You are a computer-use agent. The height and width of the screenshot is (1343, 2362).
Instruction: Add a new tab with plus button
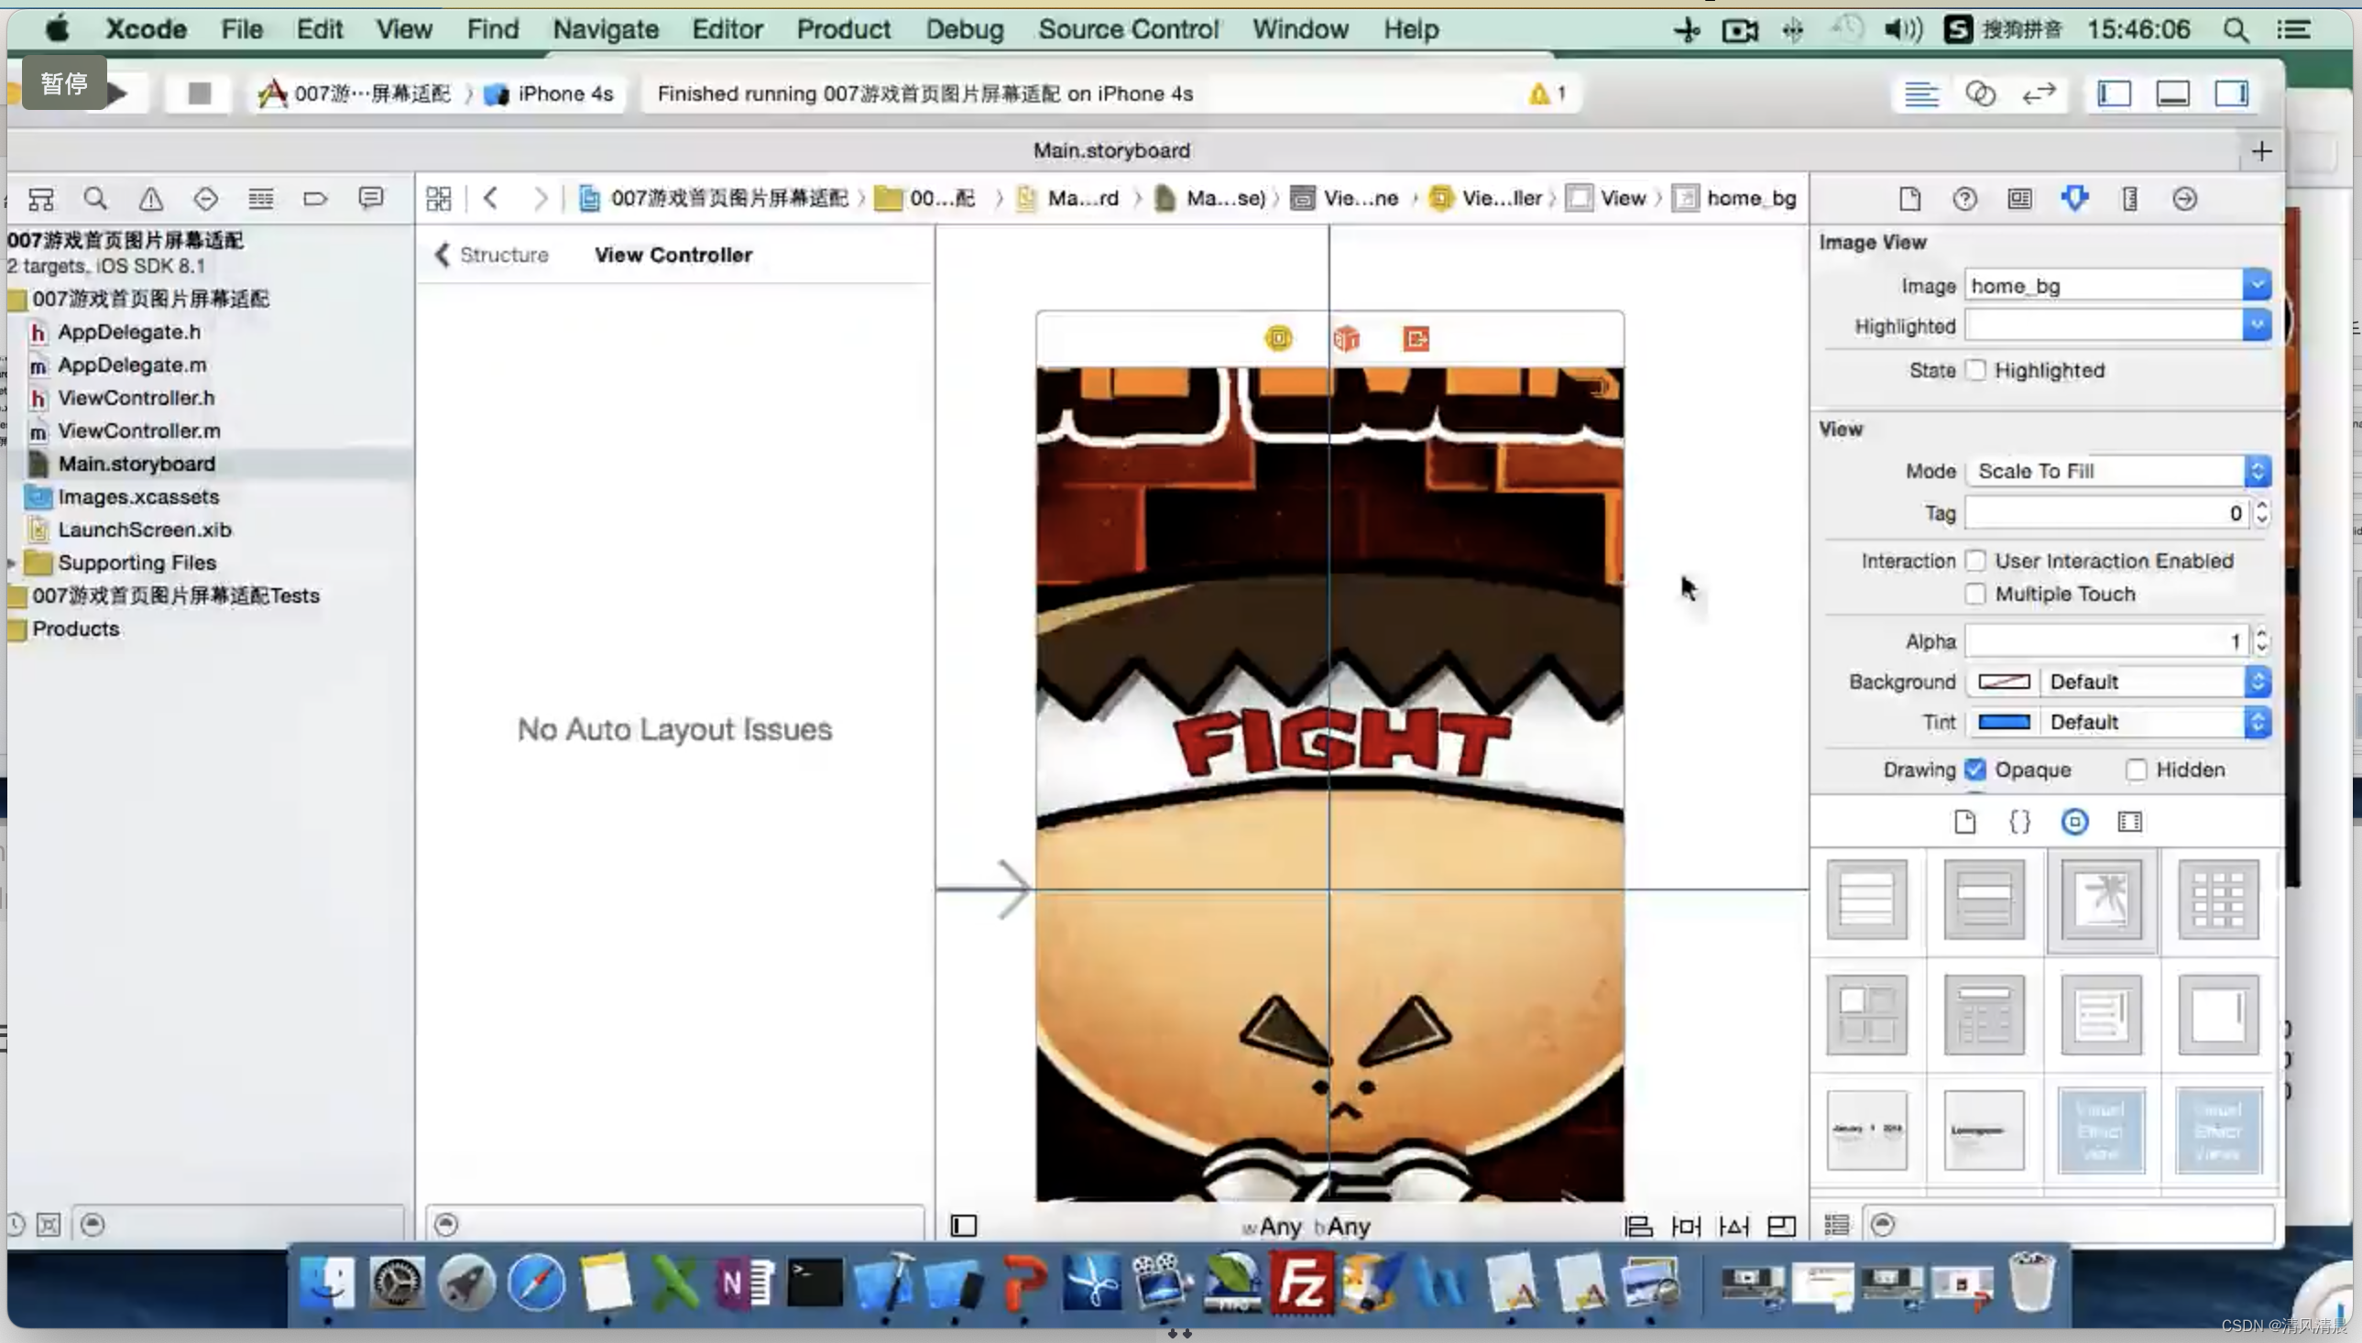pos(2260,150)
